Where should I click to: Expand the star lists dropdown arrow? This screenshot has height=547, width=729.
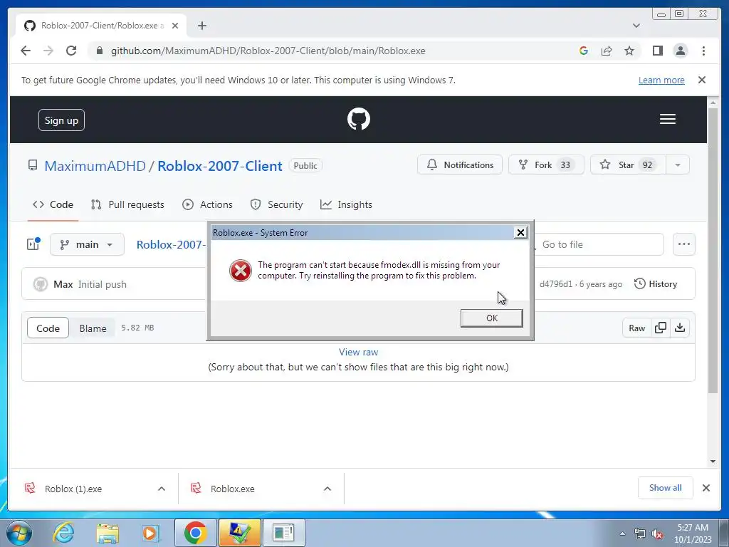678,165
